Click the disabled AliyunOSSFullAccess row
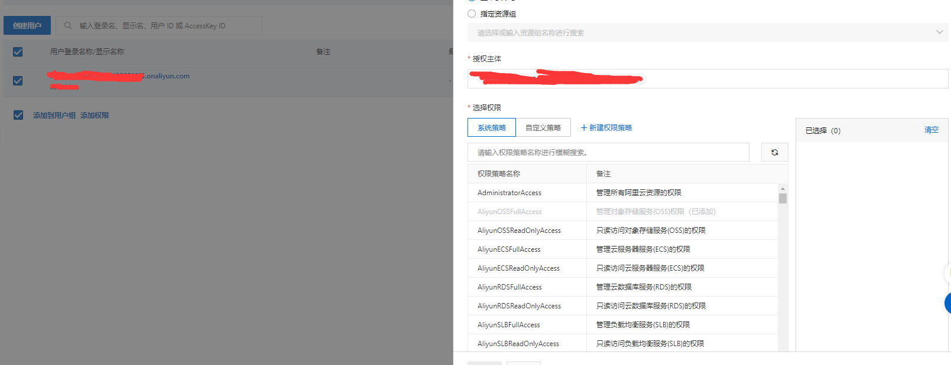 pos(623,212)
